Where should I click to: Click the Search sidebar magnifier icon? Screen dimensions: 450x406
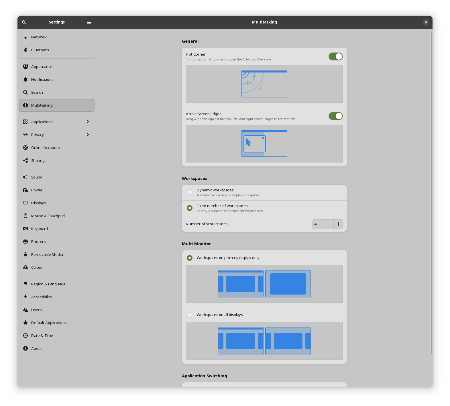click(25, 92)
